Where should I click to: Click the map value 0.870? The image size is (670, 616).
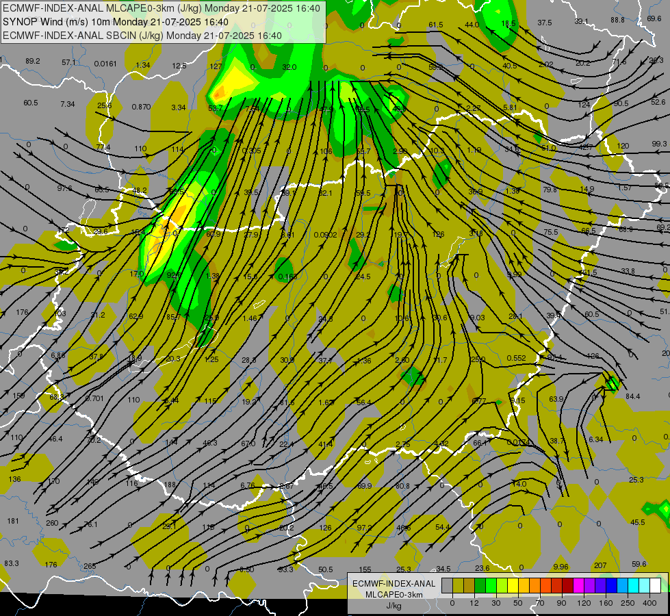tap(141, 107)
